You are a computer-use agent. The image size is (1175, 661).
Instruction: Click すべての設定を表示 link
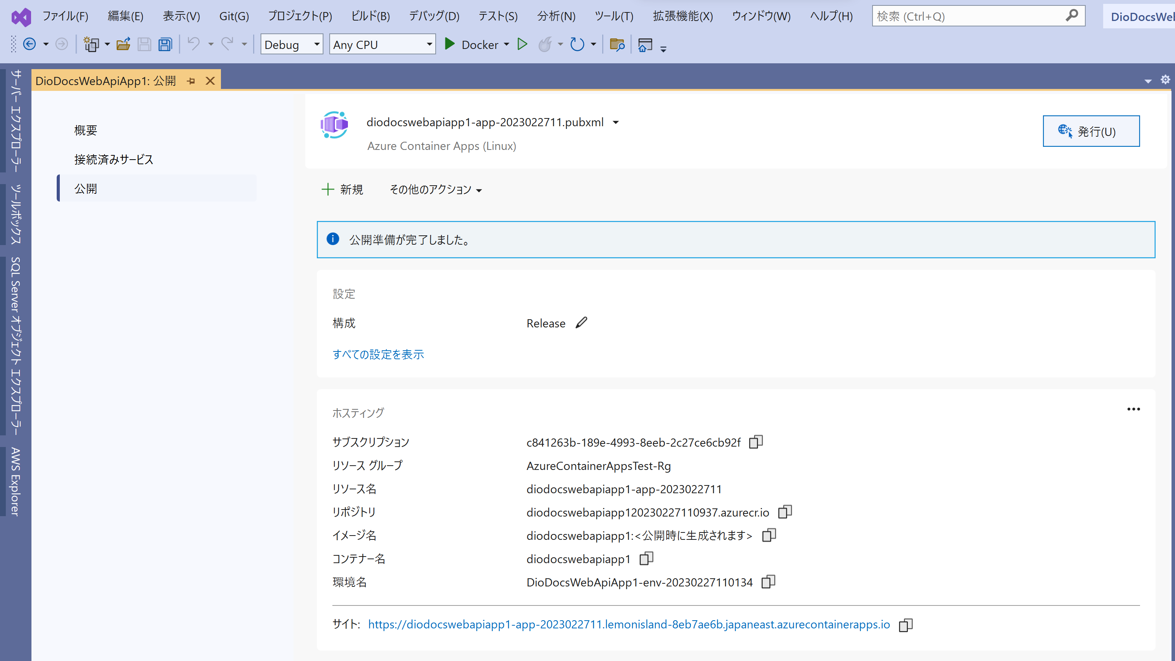point(378,355)
